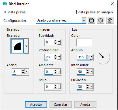Click the randomize parameters dice icon
118x110 pixels.
point(101,20)
